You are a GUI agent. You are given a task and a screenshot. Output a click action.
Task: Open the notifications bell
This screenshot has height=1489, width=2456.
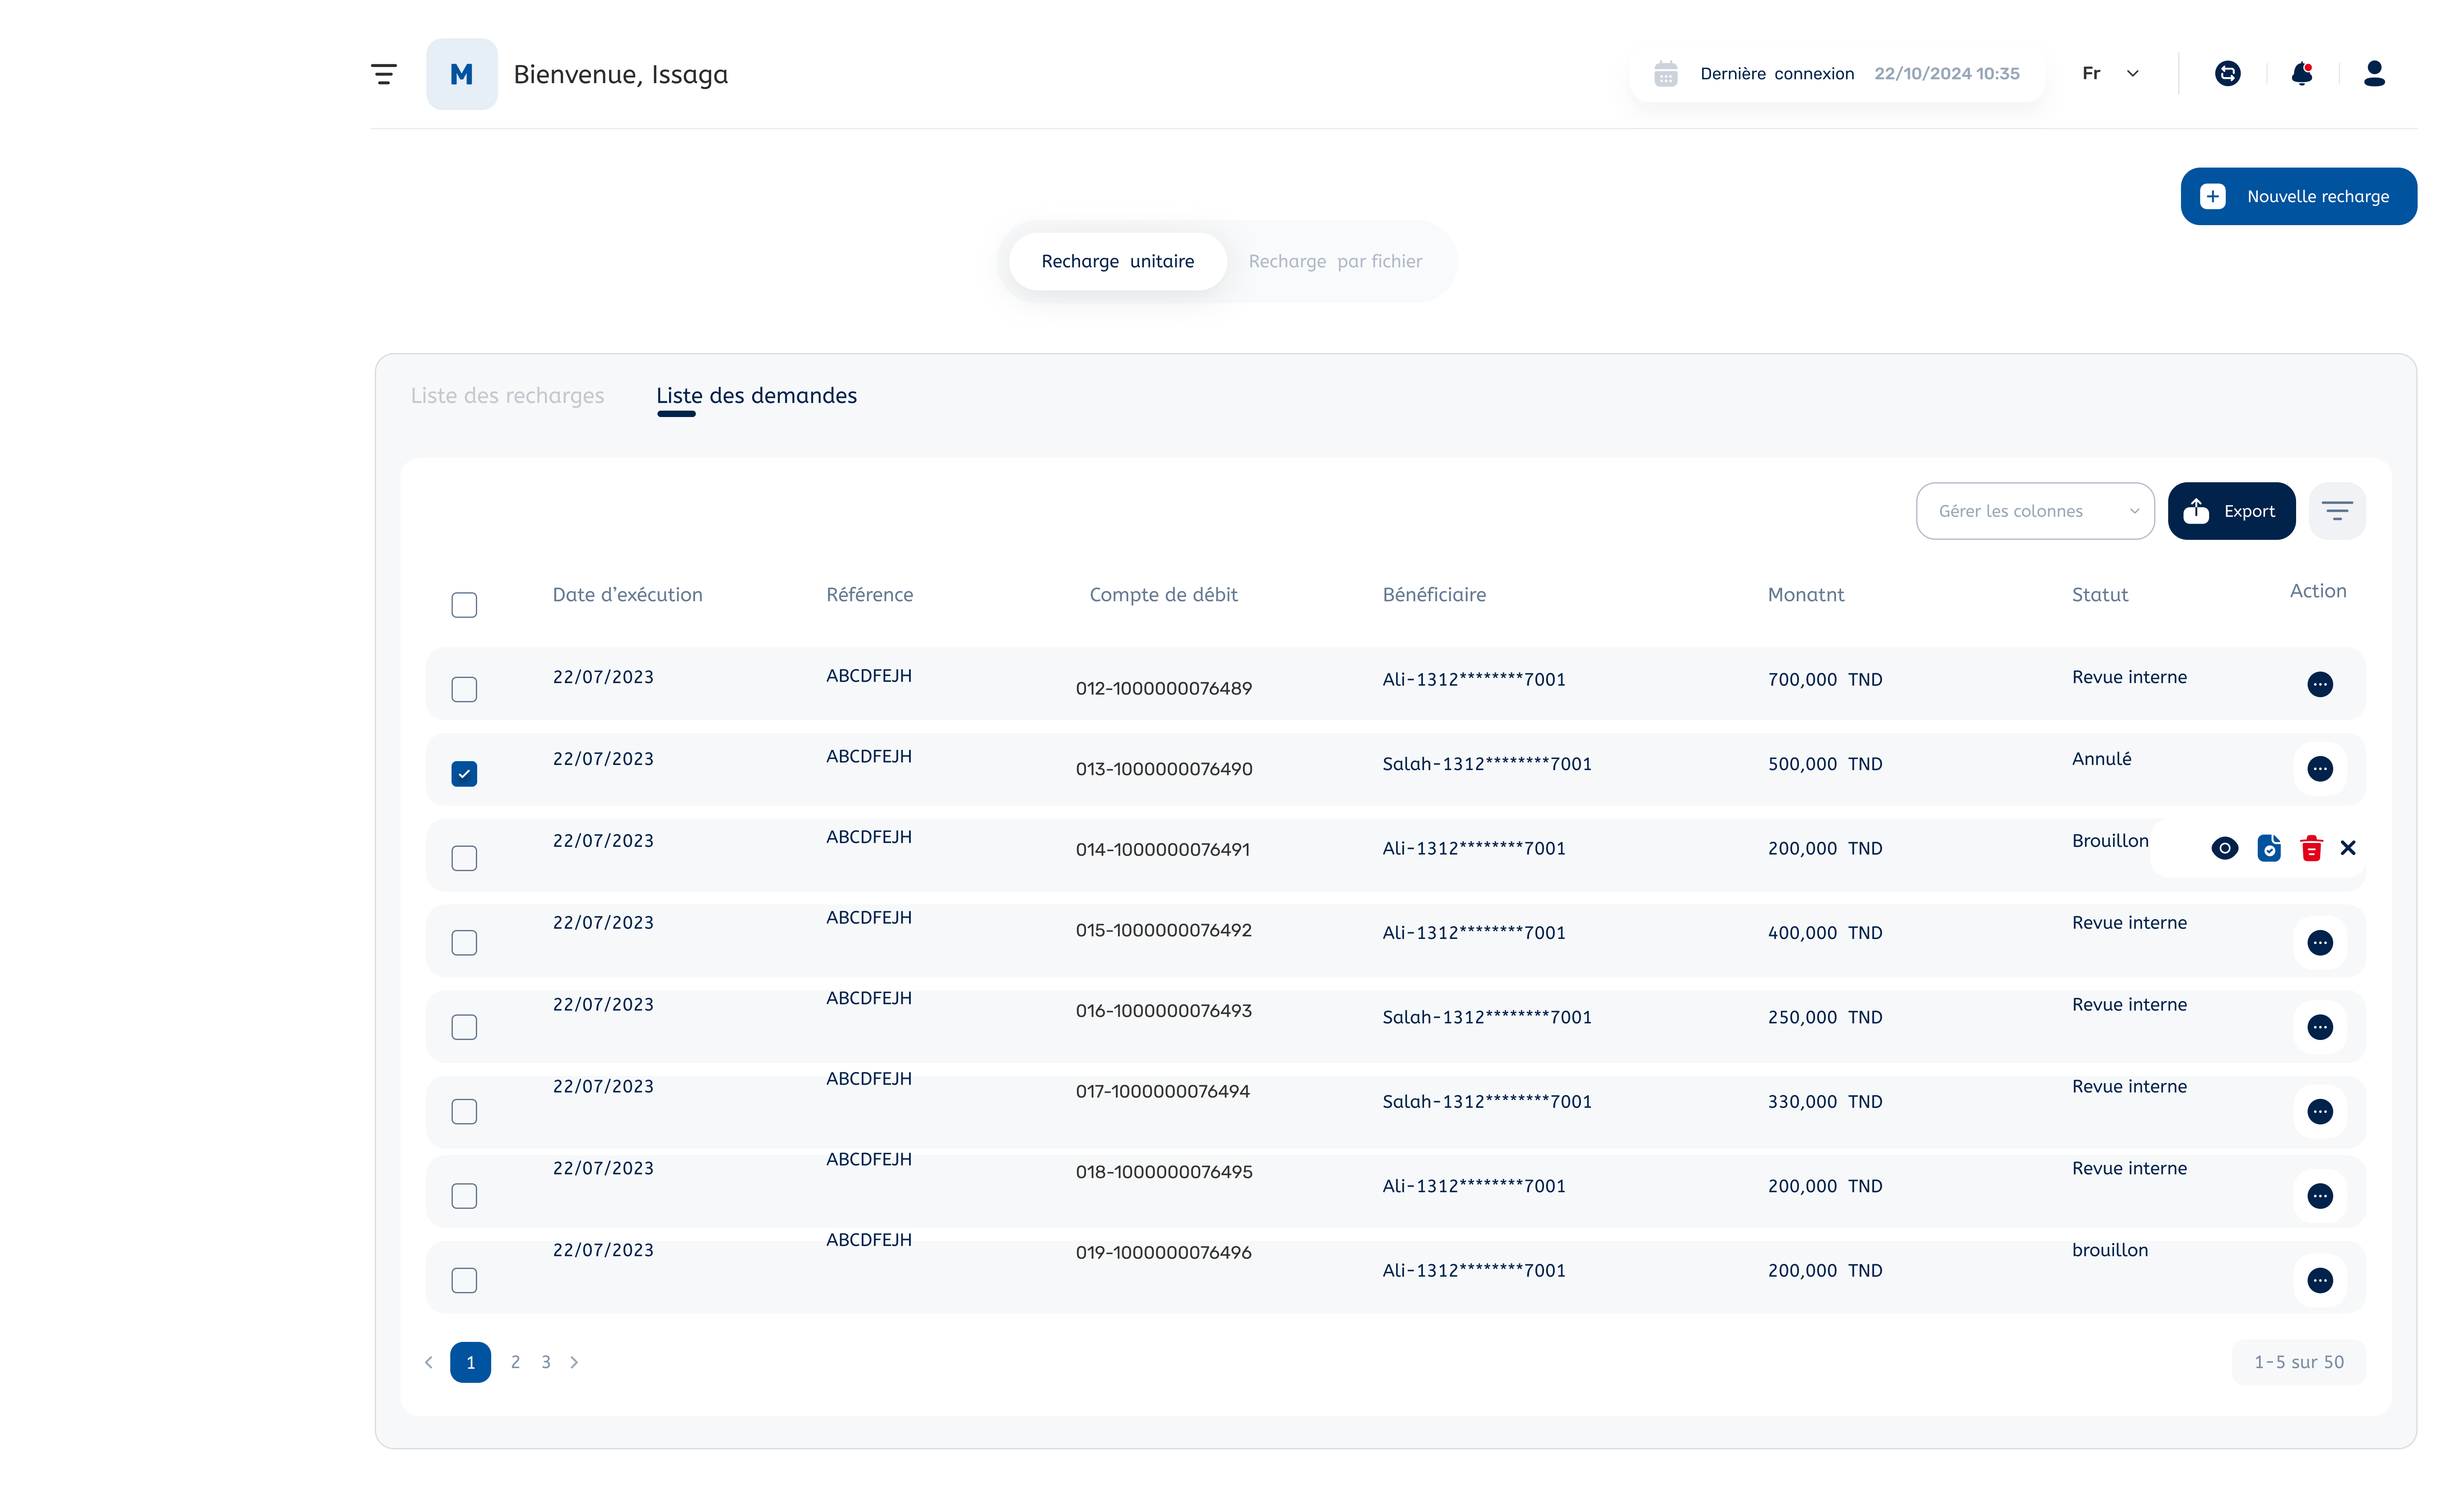point(2302,74)
